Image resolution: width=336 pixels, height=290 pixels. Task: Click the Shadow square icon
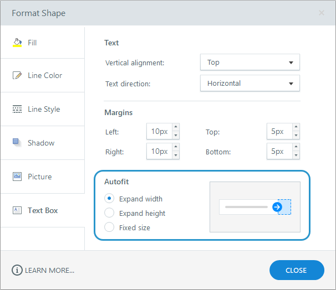[x=17, y=142]
